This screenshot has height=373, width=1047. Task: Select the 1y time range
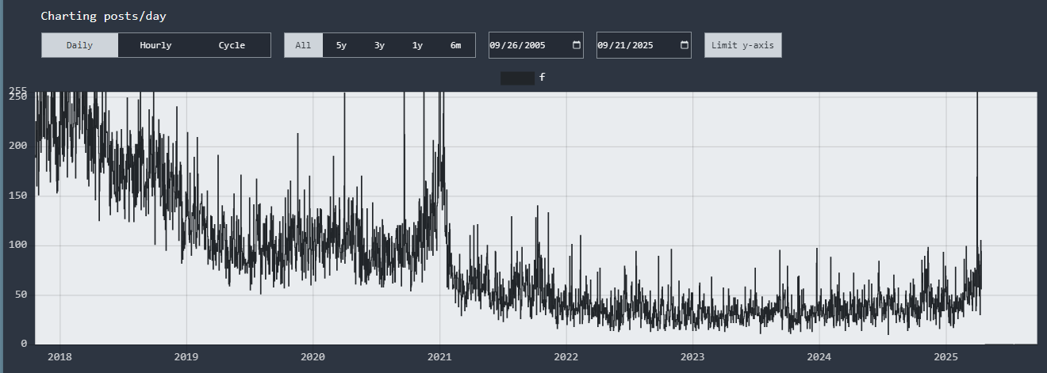(x=417, y=45)
